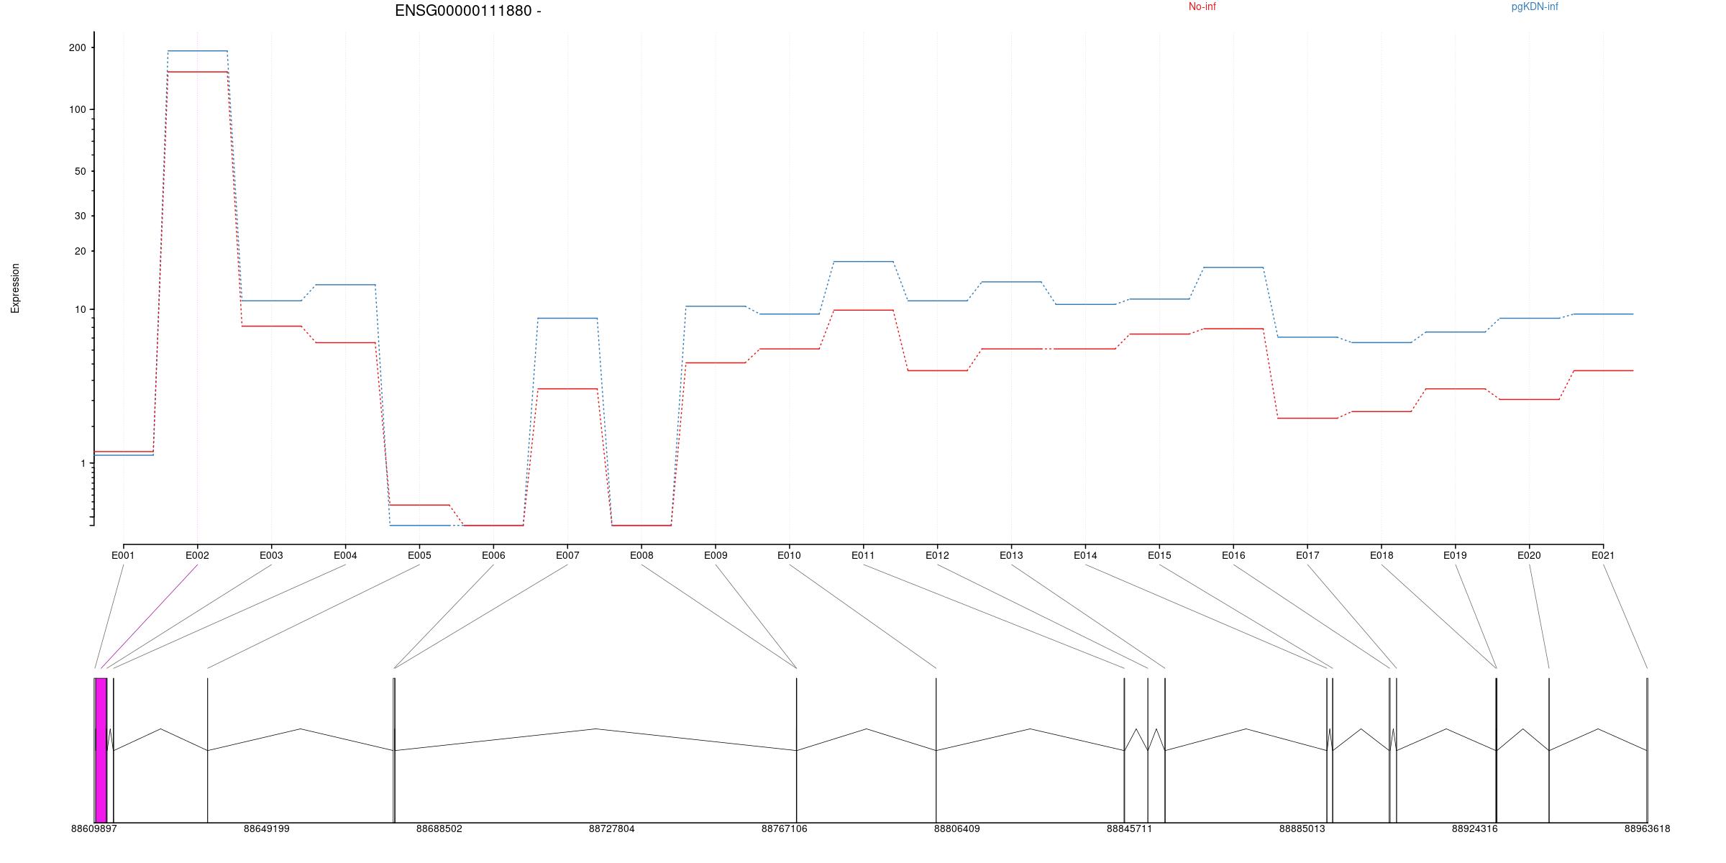The image size is (1726, 863).
Task: Click exon label E008
Action: click(641, 555)
